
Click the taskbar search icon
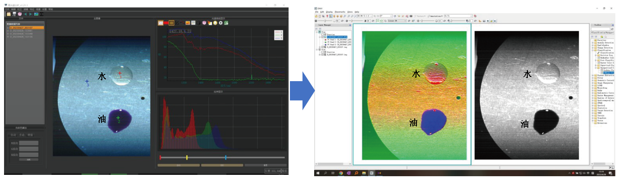point(325,173)
